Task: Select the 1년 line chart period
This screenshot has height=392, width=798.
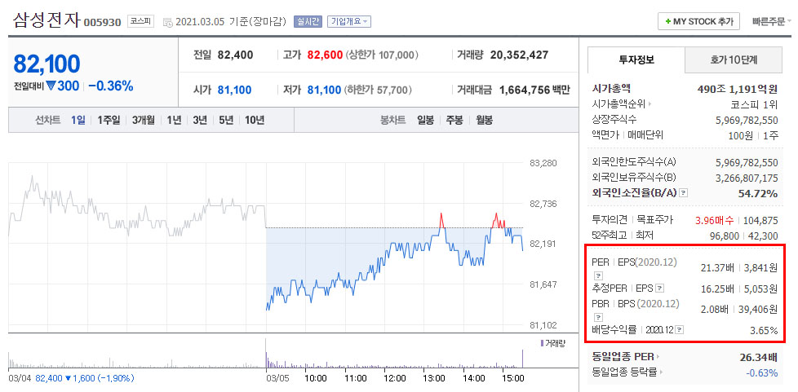Action: coord(174,121)
